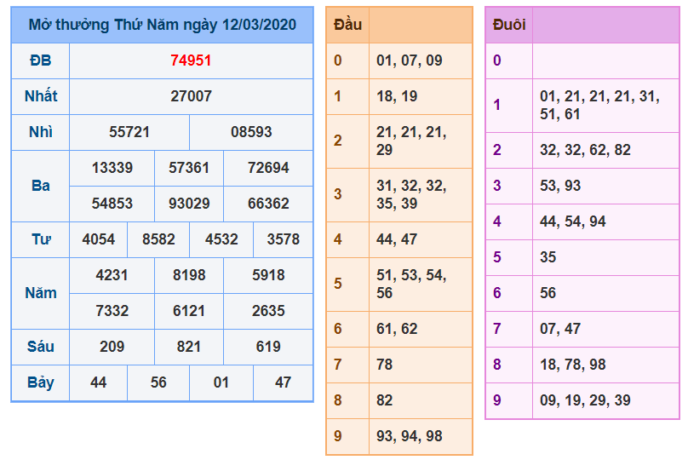Select number 56 in the Bảy row
The image size is (688, 460).
click(158, 382)
